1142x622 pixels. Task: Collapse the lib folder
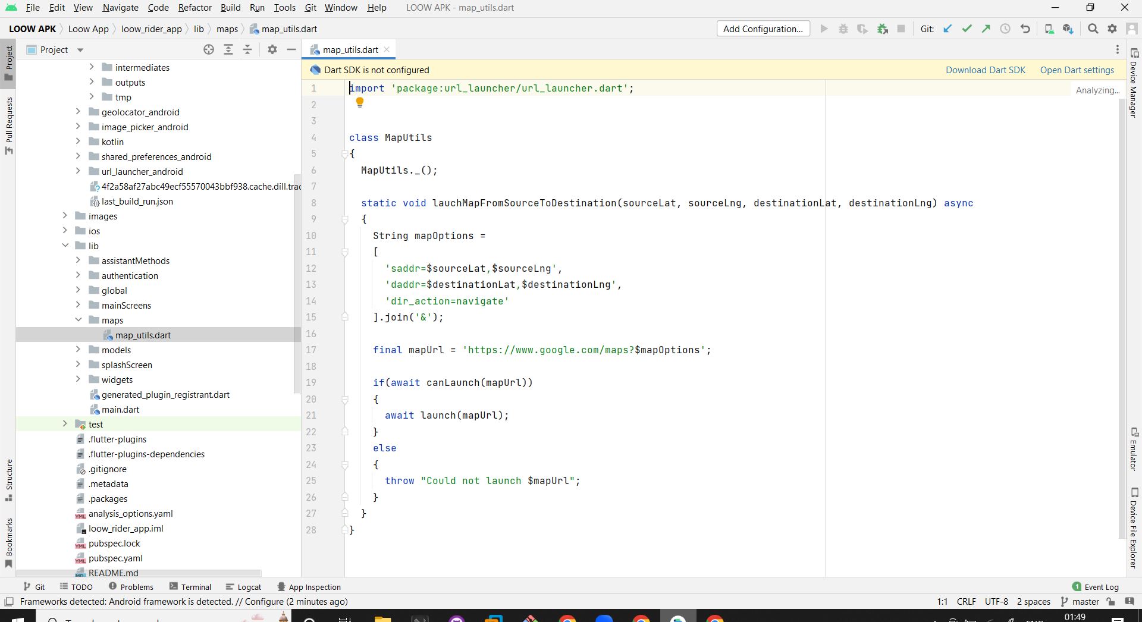[65, 246]
